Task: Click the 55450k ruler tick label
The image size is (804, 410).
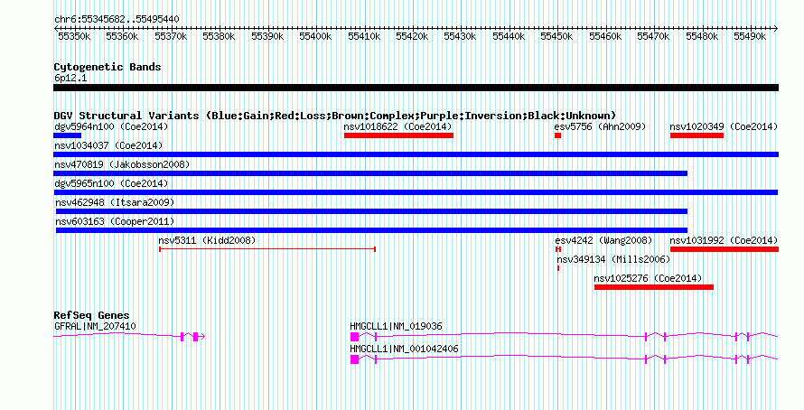Action: pos(556,36)
